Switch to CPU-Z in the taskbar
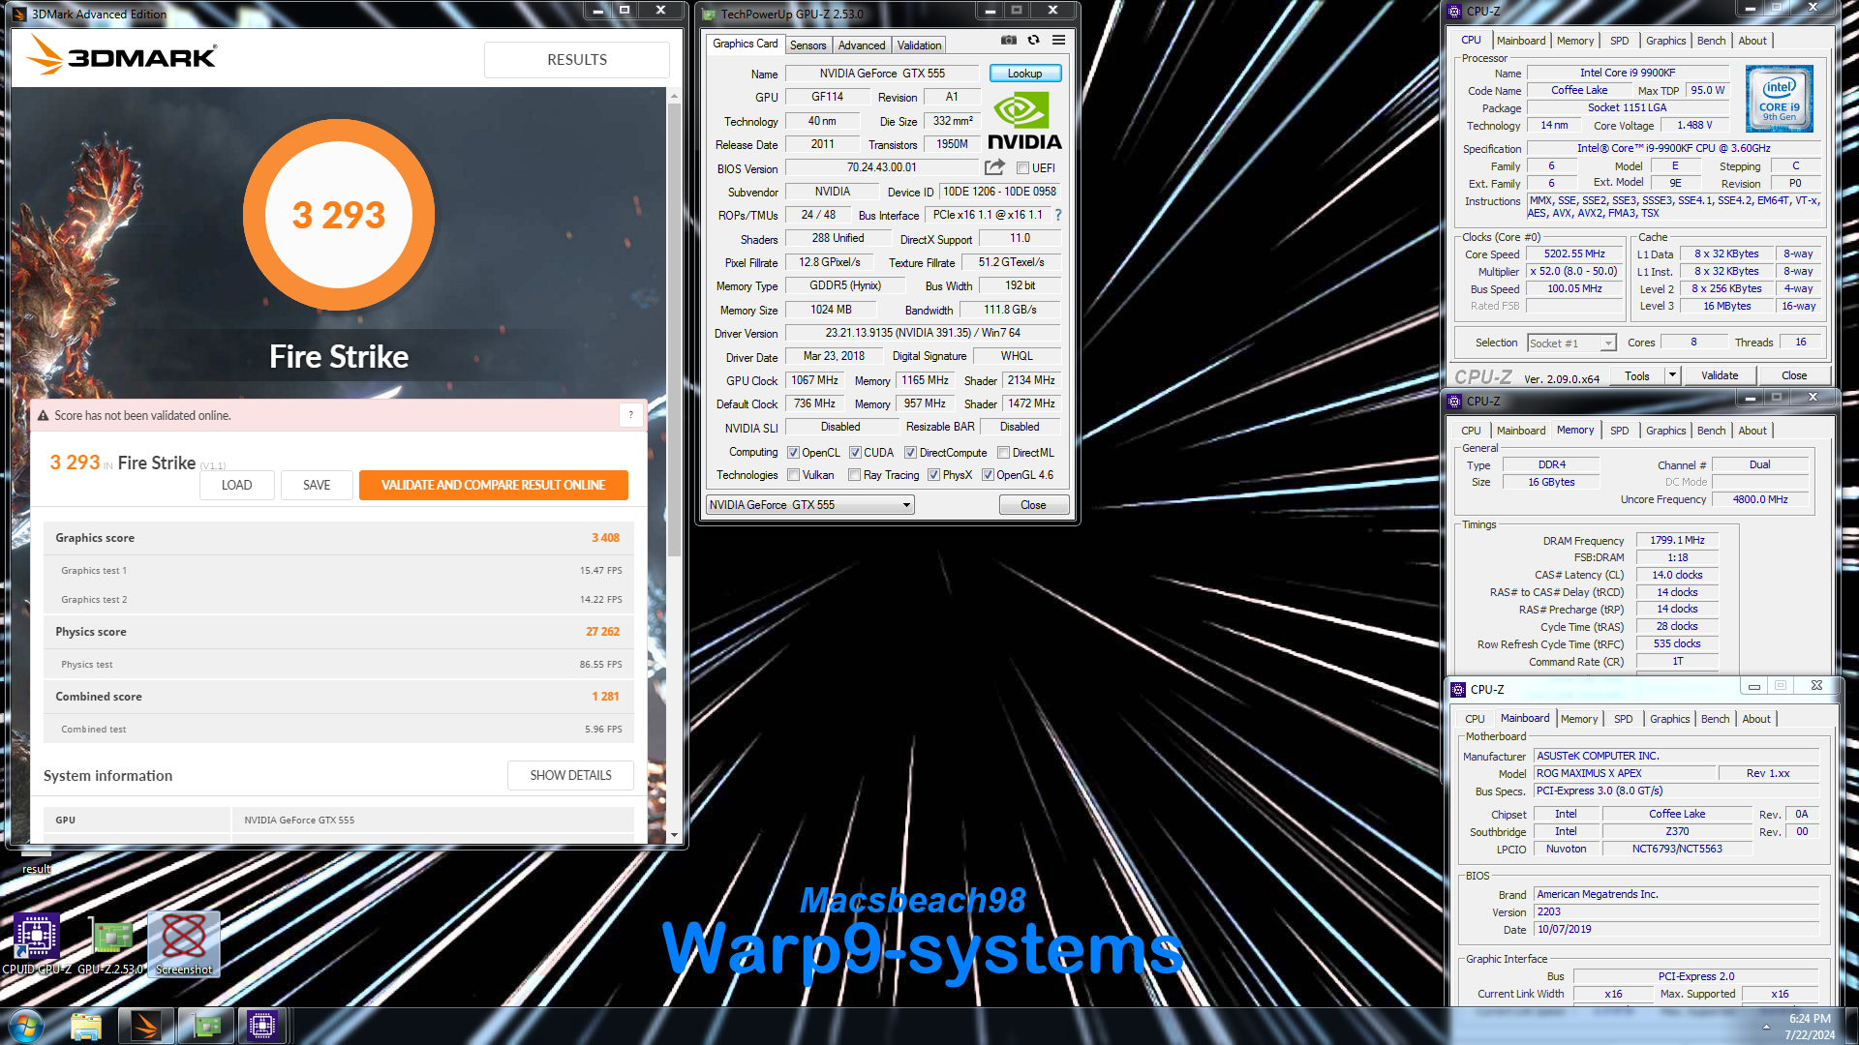This screenshot has height=1045, width=1859. coord(262,1026)
